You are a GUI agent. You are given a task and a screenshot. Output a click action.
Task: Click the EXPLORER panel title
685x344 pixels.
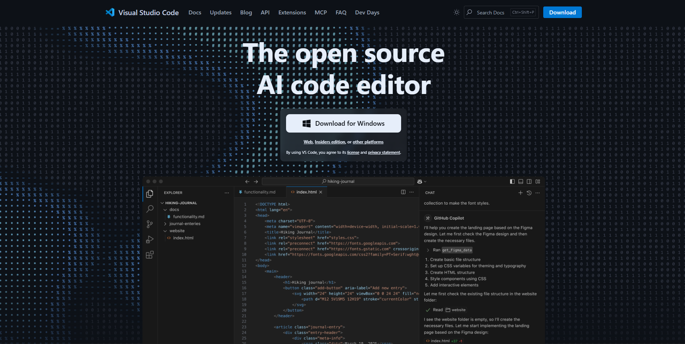[173, 193]
